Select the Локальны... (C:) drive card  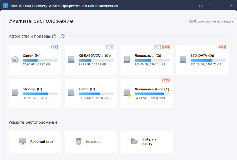tap(147, 60)
